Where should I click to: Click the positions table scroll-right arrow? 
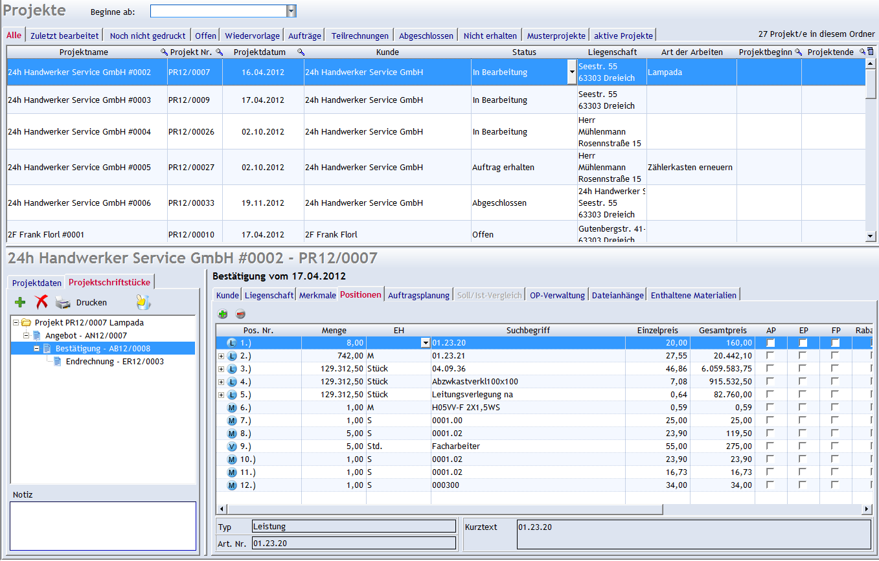(867, 509)
